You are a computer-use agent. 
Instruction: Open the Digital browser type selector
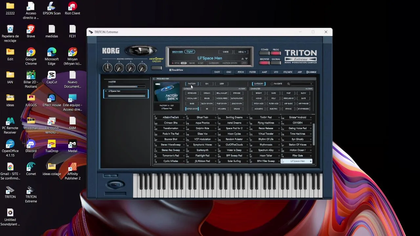190,52
